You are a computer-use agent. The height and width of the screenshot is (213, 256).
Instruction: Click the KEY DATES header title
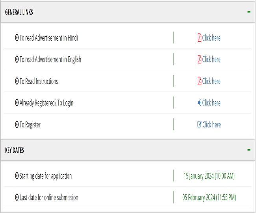point(15,150)
